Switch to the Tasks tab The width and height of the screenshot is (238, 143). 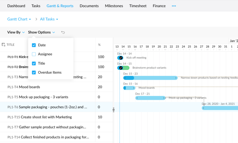coord(36,6)
